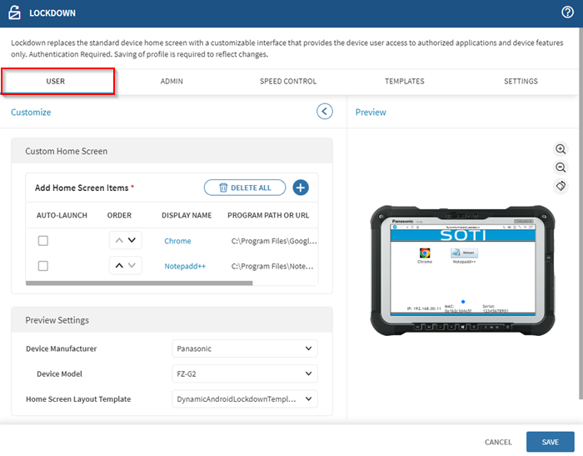This screenshot has height=456, width=583.
Task: Click the blue plus add item icon
Action: pyautogui.click(x=300, y=188)
